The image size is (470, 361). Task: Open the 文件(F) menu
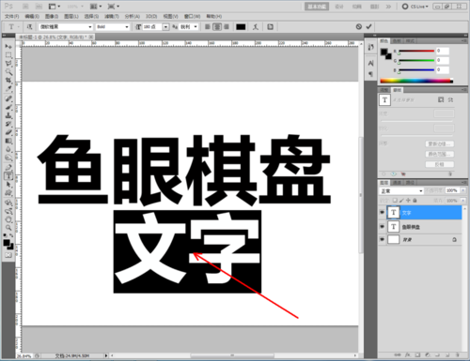pyautogui.click(x=12, y=16)
